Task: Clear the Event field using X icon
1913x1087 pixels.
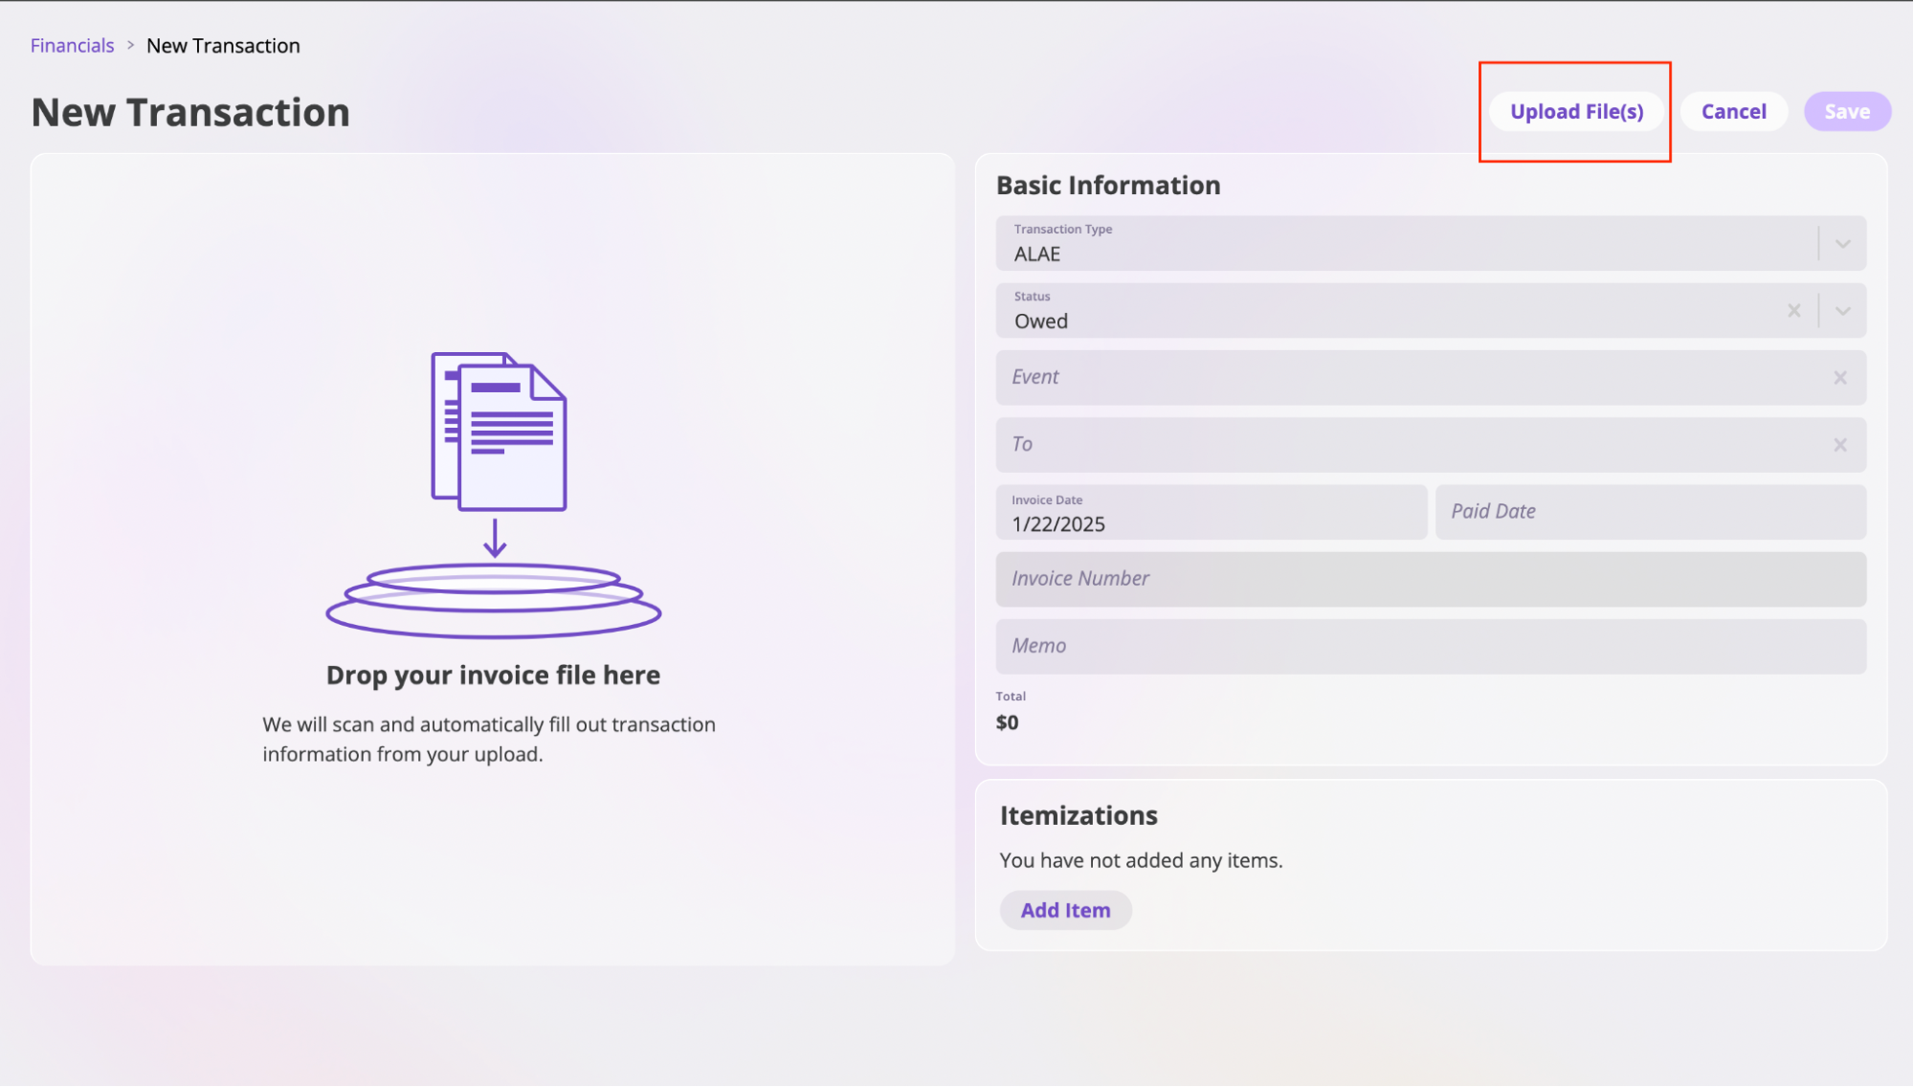Action: pyautogui.click(x=1839, y=378)
